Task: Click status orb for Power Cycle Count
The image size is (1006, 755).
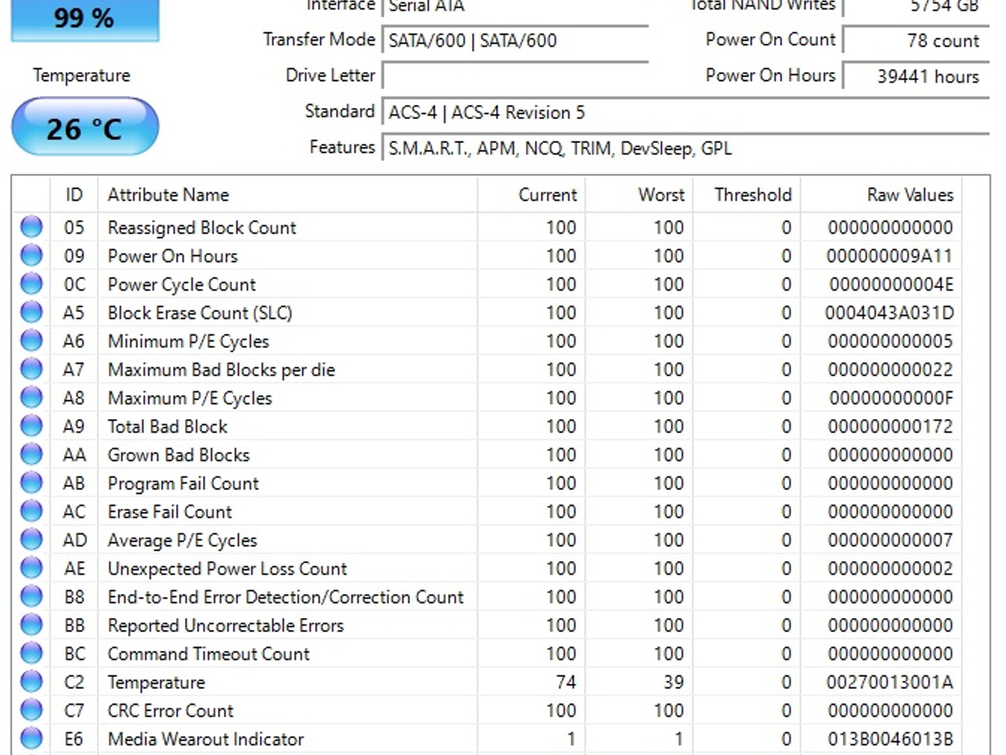Action: (31, 284)
